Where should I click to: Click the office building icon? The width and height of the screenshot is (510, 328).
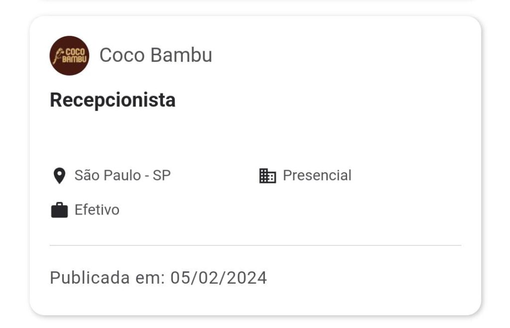[267, 176]
